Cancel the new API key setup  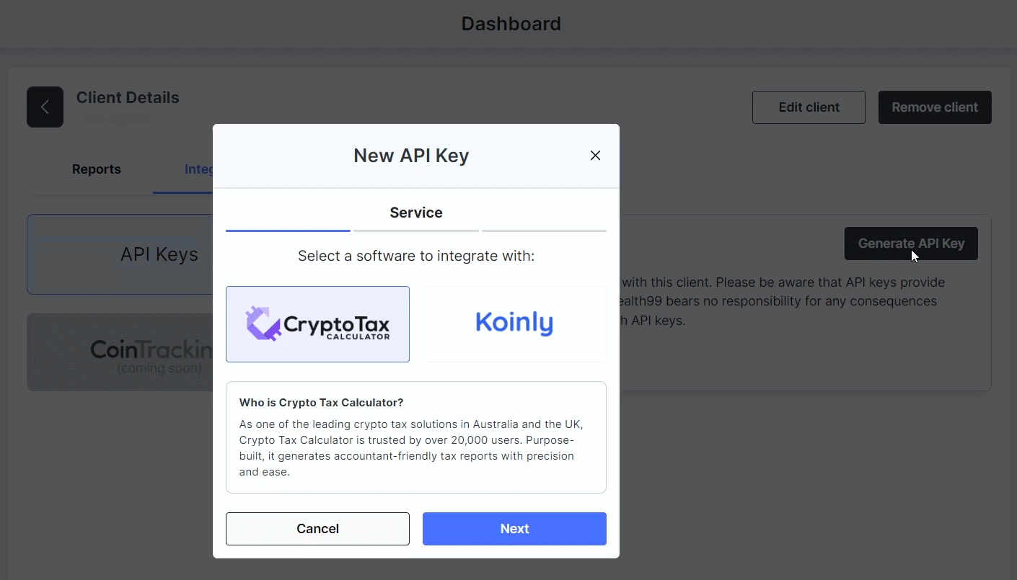click(317, 529)
